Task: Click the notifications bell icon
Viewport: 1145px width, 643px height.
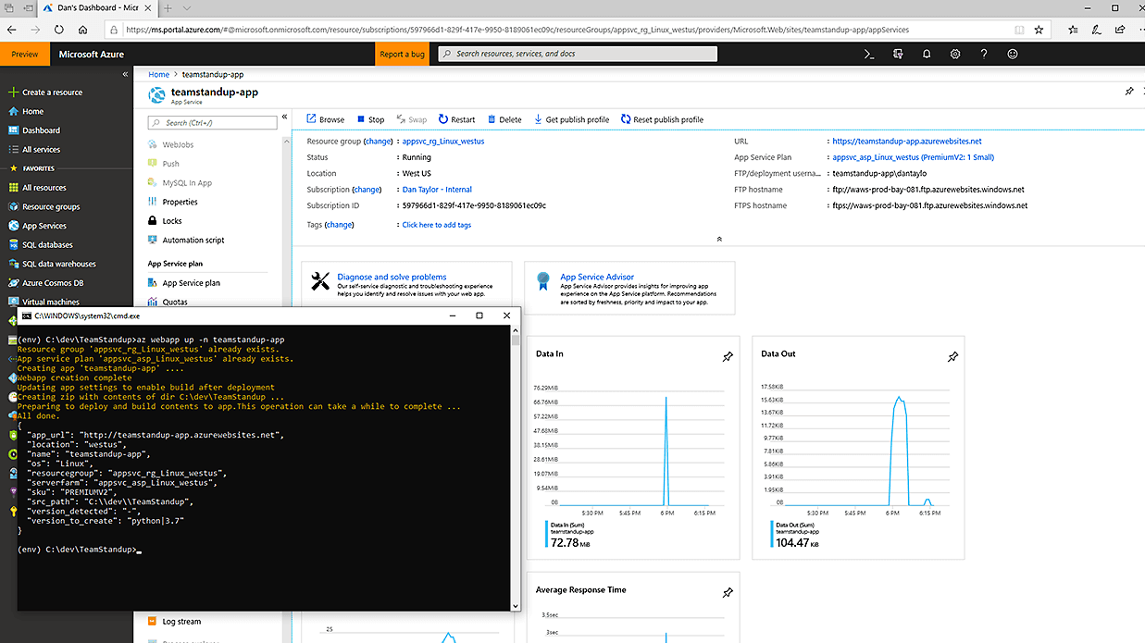Action: pos(927,55)
